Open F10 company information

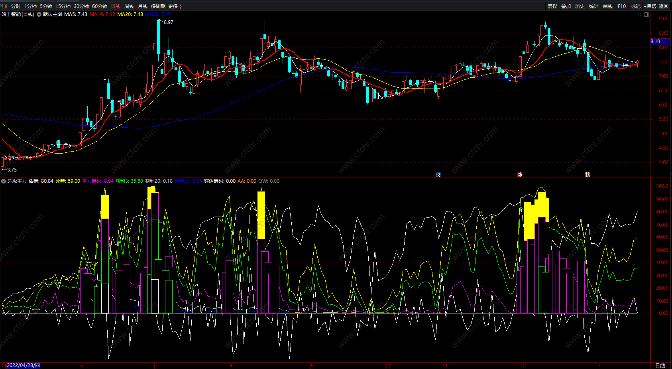click(622, 6)
